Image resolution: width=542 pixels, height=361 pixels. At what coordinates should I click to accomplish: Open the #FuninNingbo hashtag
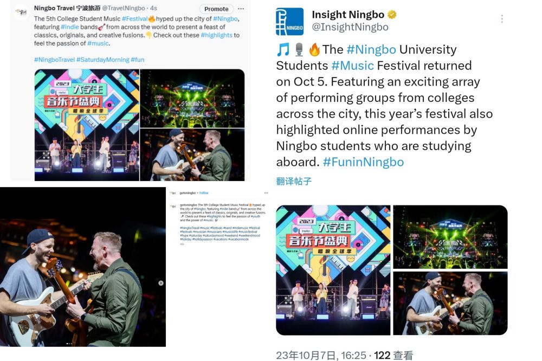pyautogui.click(x=363, y=162)
